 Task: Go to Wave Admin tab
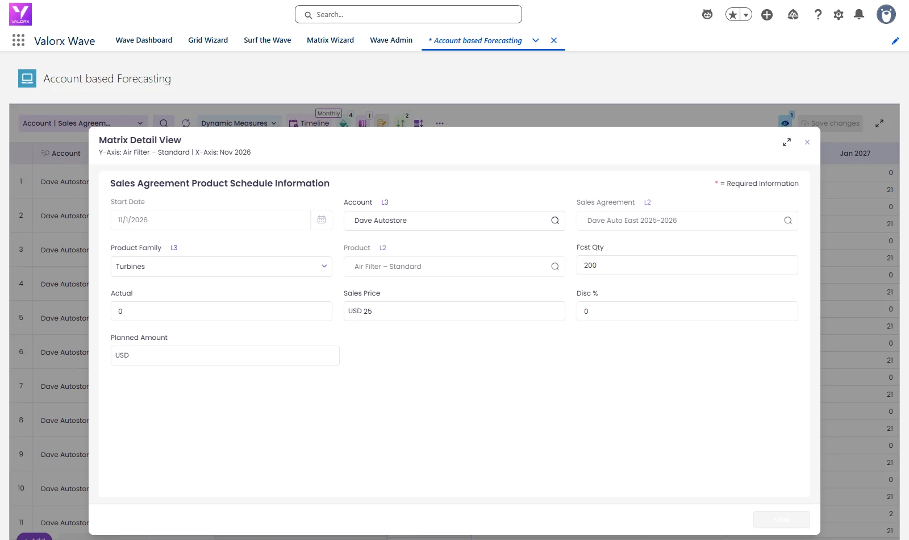(x=391, y=40)
